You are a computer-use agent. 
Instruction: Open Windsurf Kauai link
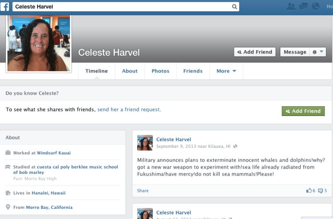pos(54,153)
